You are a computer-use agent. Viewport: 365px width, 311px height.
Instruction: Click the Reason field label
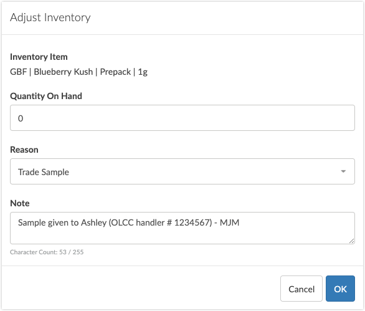[24, 150]
